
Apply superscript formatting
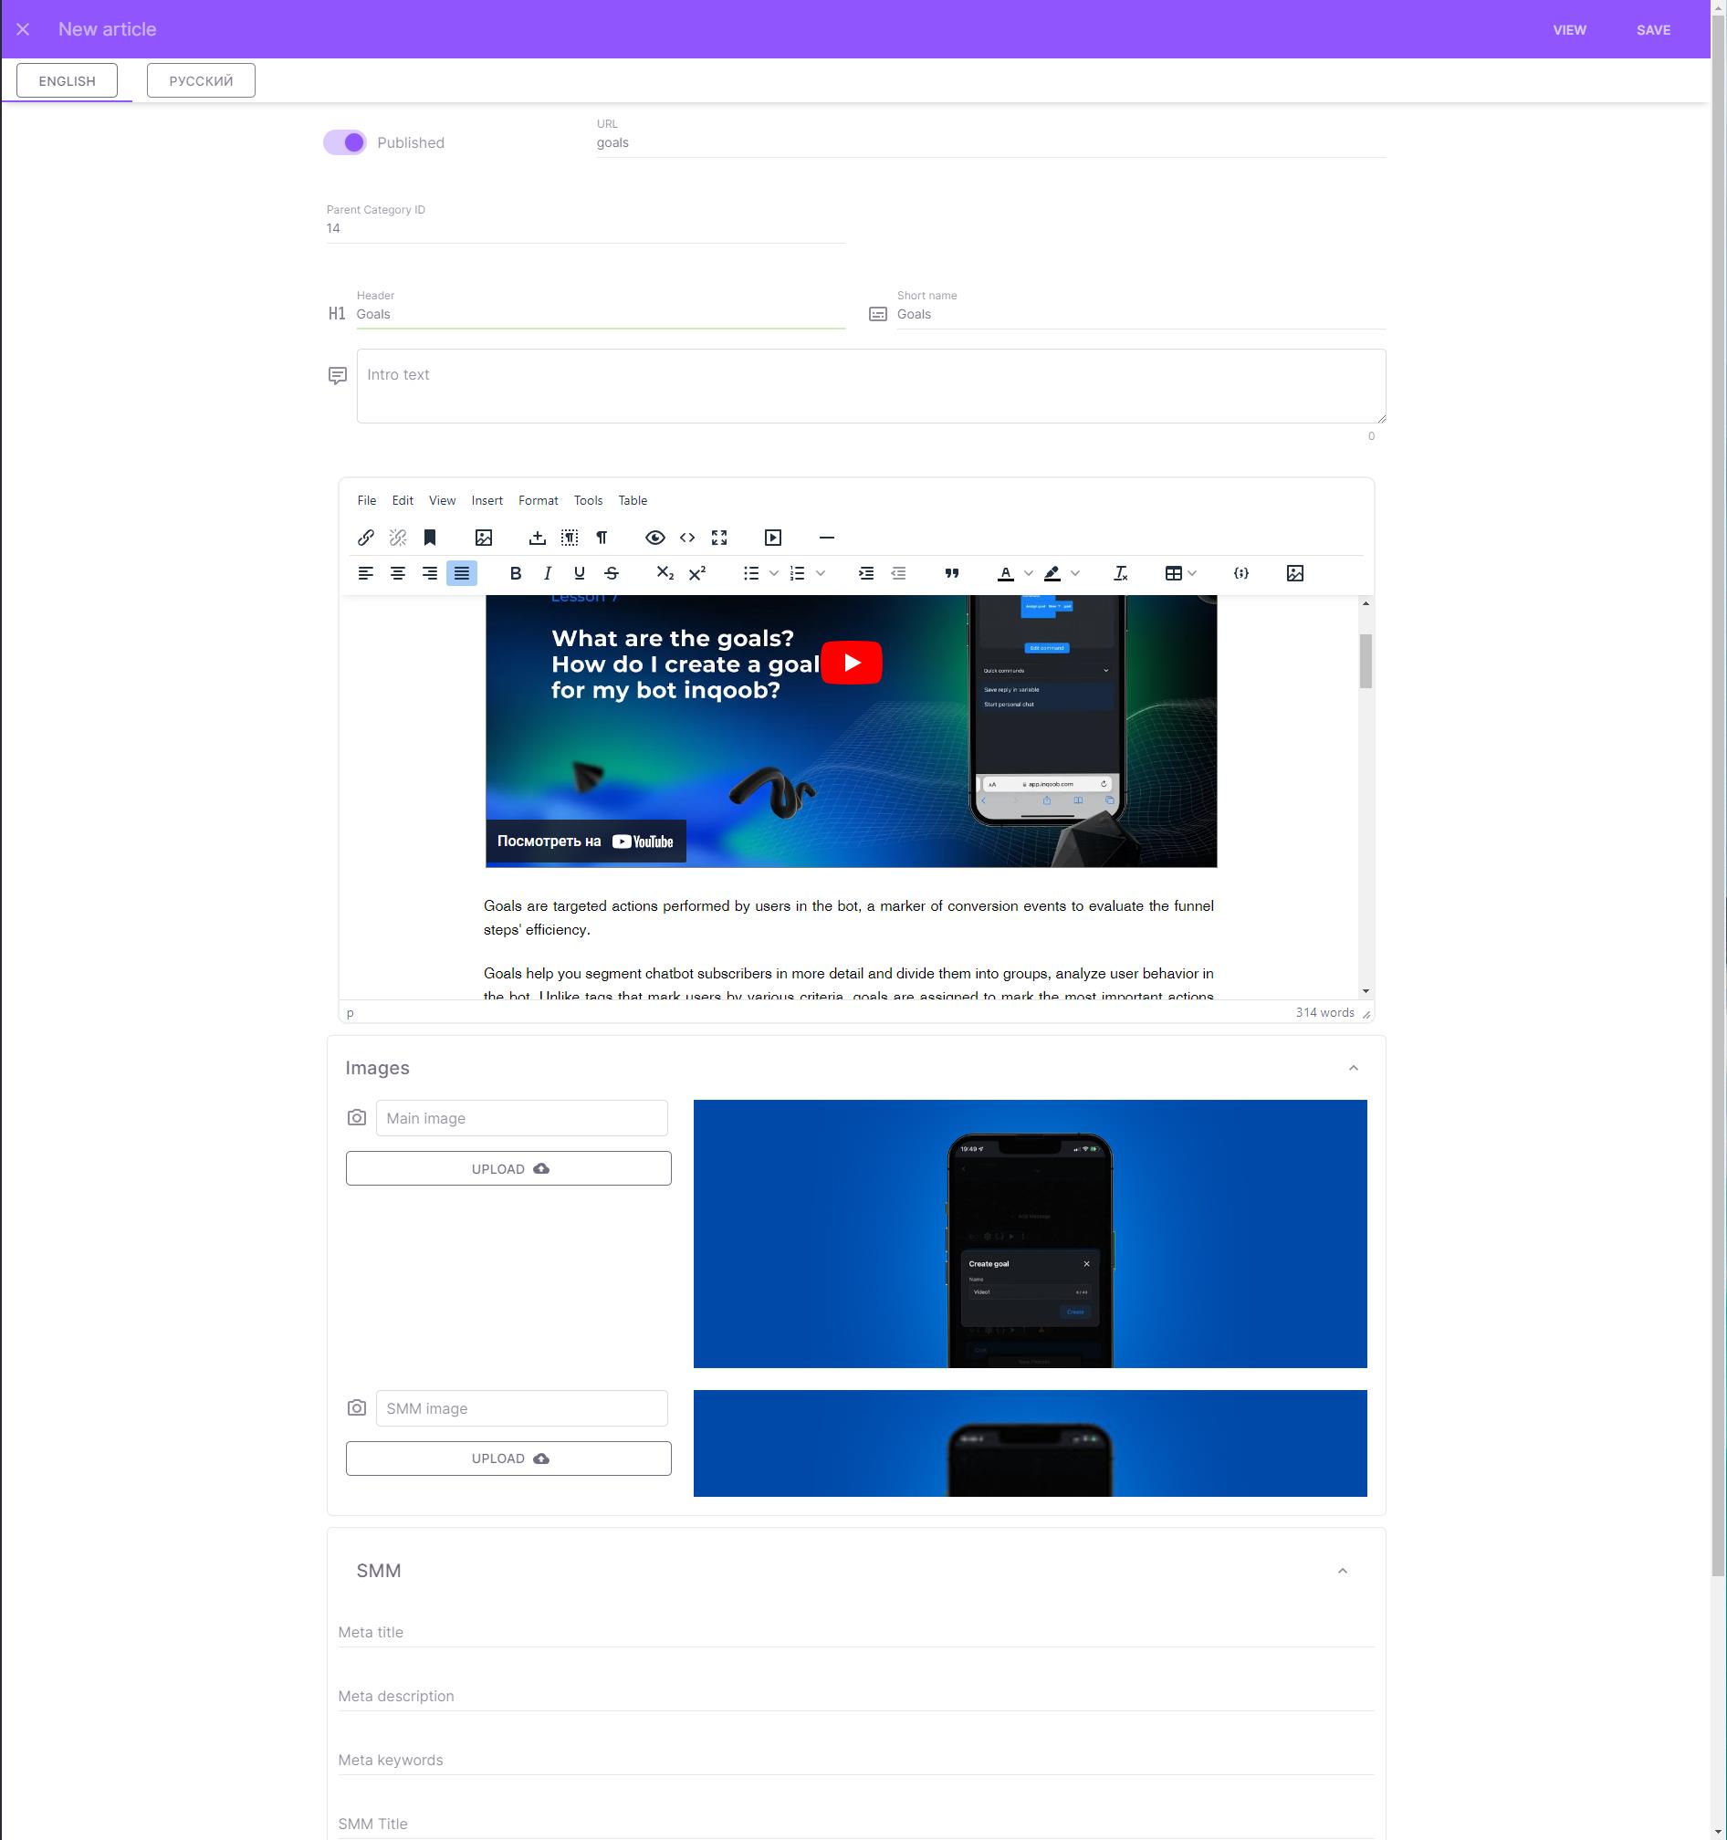coord(696,574)
